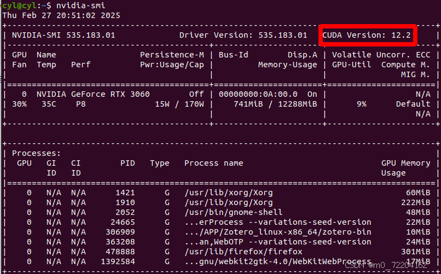Click the Volatile Uncorr. ECC header
Viewport: 441px width, 274px height.
coord(381,55)
